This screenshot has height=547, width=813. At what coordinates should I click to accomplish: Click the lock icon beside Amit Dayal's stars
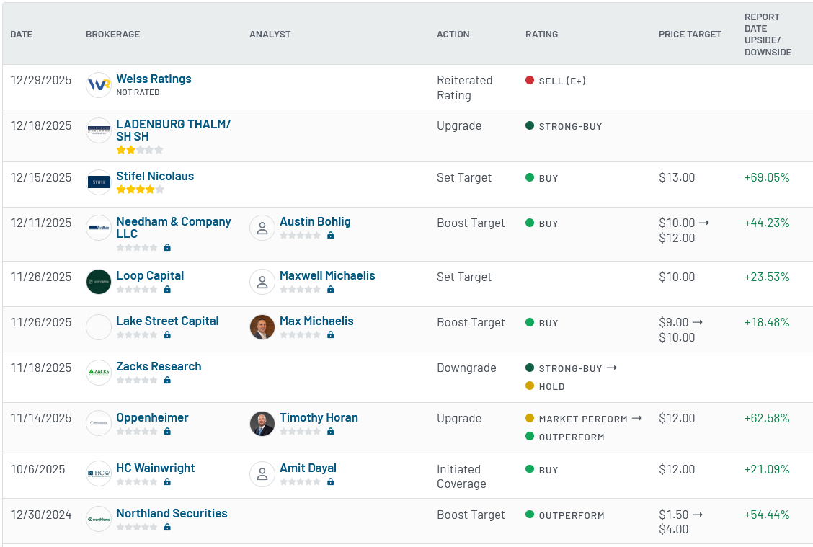tap(331, 481)
